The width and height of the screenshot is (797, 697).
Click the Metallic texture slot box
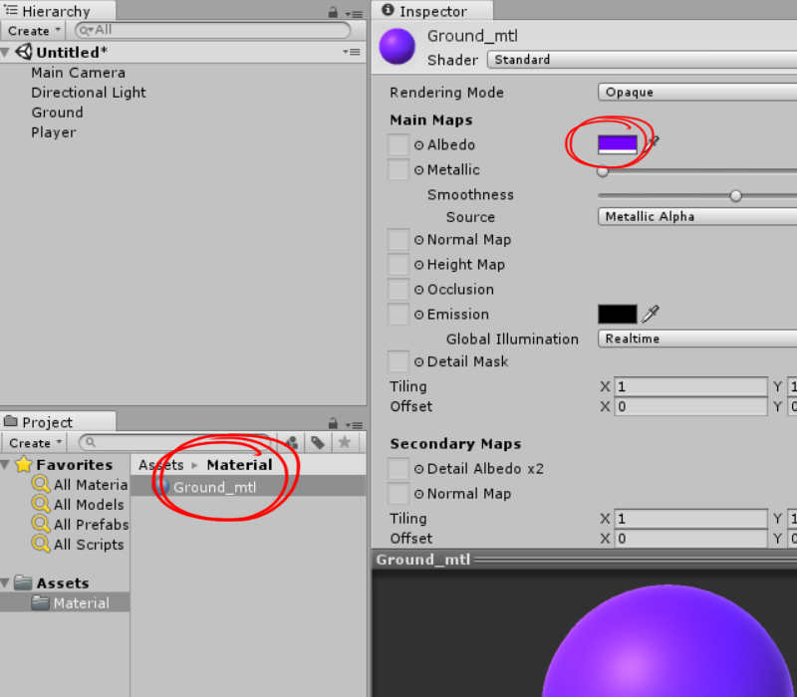point(398,169)
